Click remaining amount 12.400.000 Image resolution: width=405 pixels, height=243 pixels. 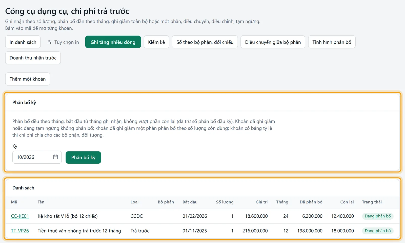click(342, 216)
